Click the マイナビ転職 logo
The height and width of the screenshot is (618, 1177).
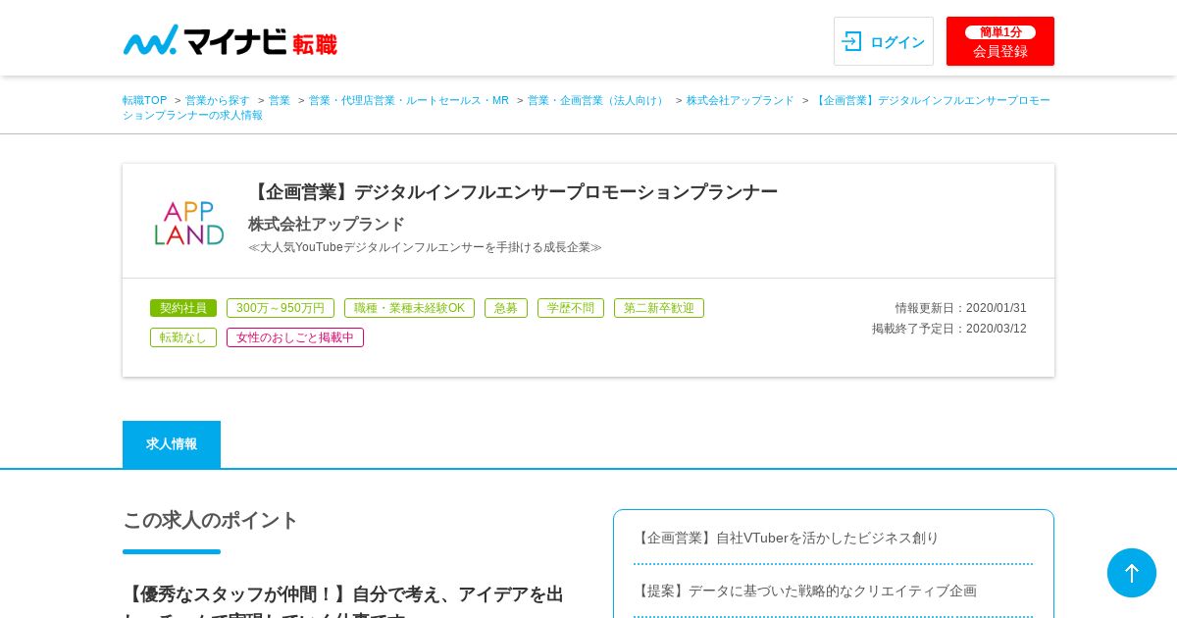point(230,40)
